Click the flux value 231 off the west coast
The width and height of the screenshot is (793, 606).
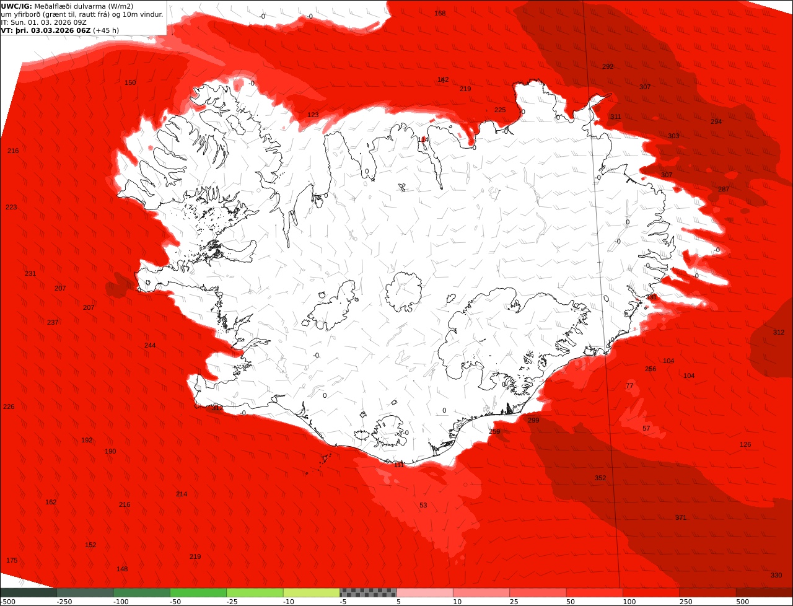point(30,273)
